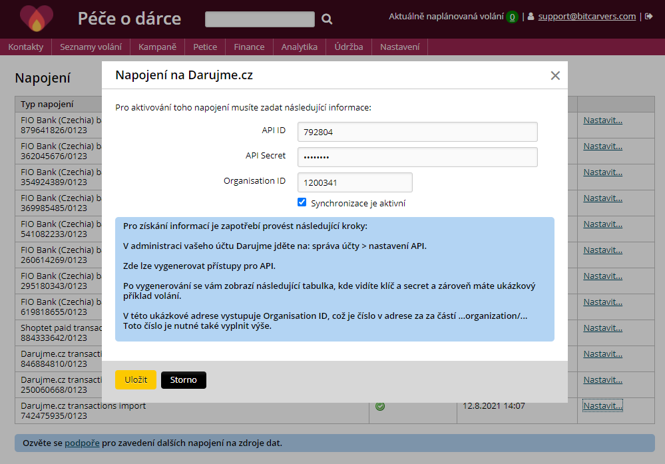Click the scheduled calls counter badge
Image resolution: width=665 pixels, height=464 pixels.
click(x=512, y=17)
